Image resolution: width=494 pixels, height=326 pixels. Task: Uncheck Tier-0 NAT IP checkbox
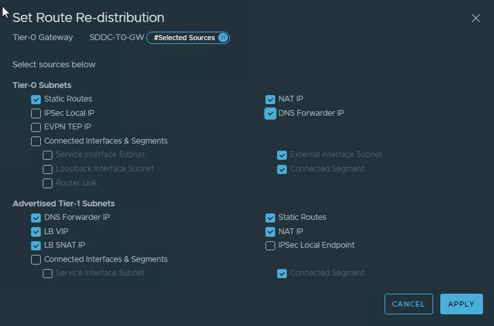point(270,100)
